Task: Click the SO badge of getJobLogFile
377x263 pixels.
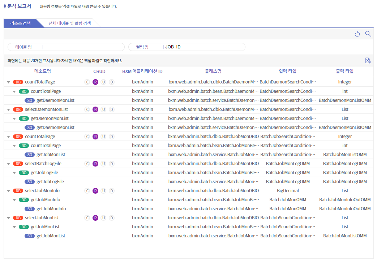Action: (x=30, y=182)
